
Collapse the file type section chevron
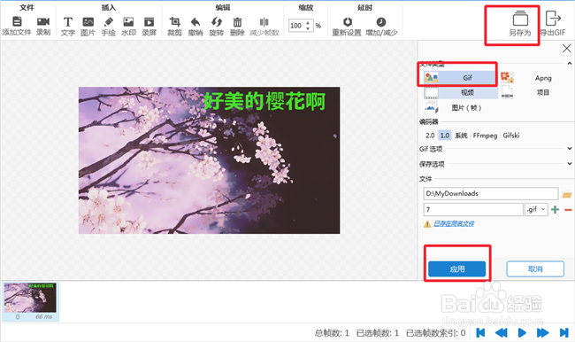pyautogui.click(x=569, y=64)
